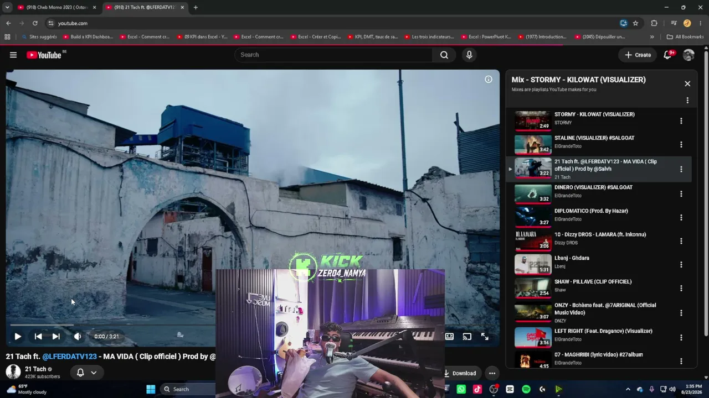This screenshot has height=398, width=709.
Task: Open YouTube notifications bell in header
Action: [x=667, y=55]
